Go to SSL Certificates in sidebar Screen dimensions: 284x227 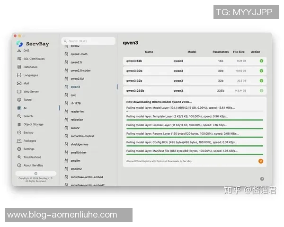[34, 59]
